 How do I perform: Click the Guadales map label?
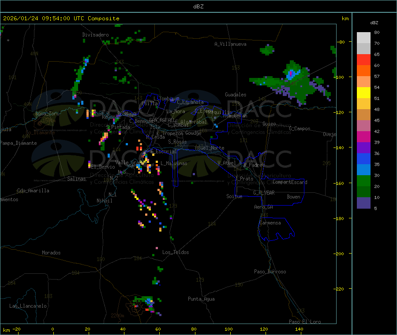pos(236,95)
